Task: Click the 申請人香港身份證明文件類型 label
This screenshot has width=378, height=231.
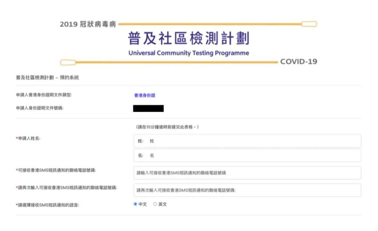Action: [44, 95]
